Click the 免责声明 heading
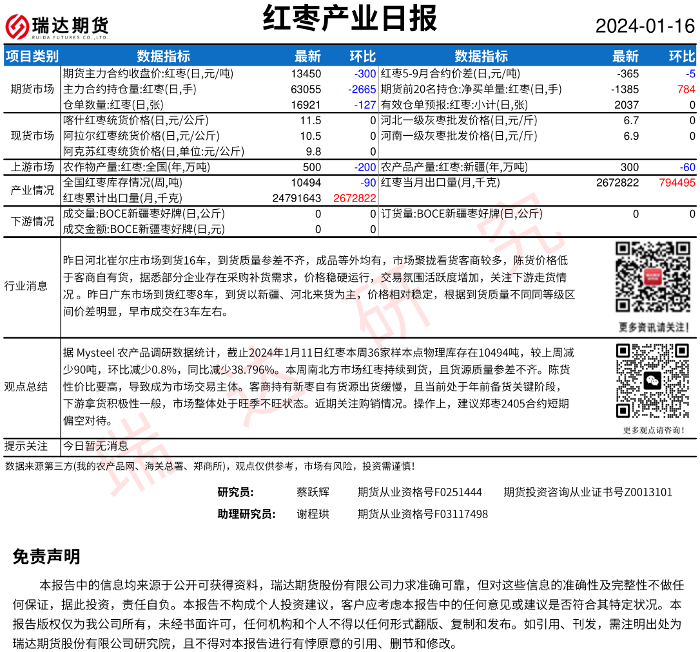 [46, 557]
